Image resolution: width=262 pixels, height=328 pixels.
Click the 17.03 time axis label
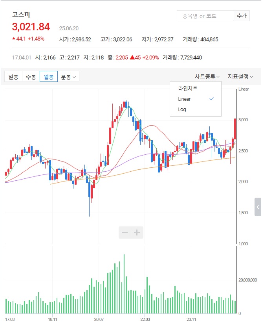tap(10, 319)
